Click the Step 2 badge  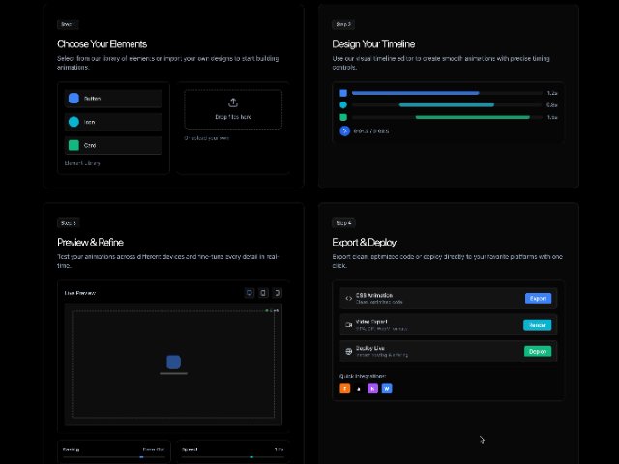[343, 24]
